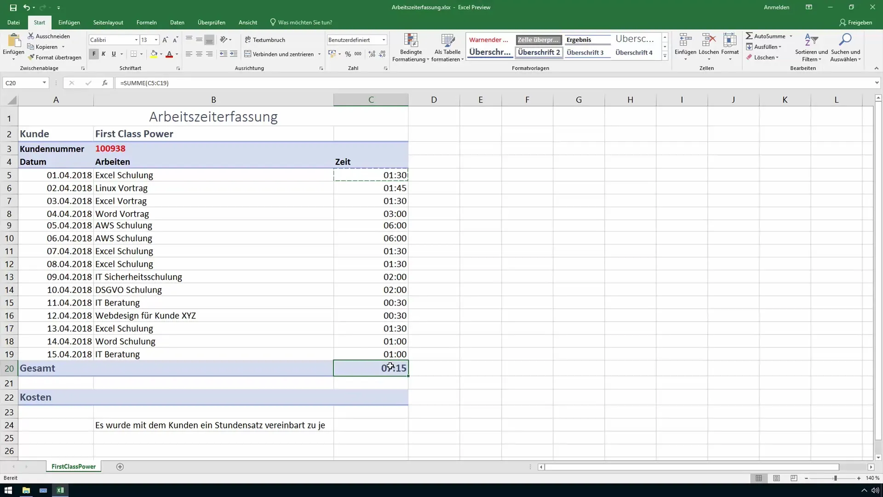This screenshot has width=883, height=497.
Task: Align text to the top
Action: 189,40
